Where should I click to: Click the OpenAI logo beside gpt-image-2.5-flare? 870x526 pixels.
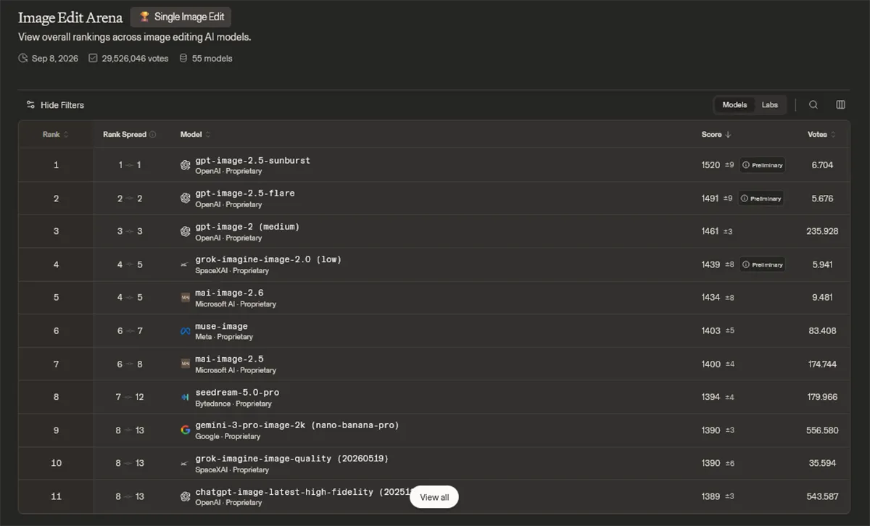click(x=186, y=198)
